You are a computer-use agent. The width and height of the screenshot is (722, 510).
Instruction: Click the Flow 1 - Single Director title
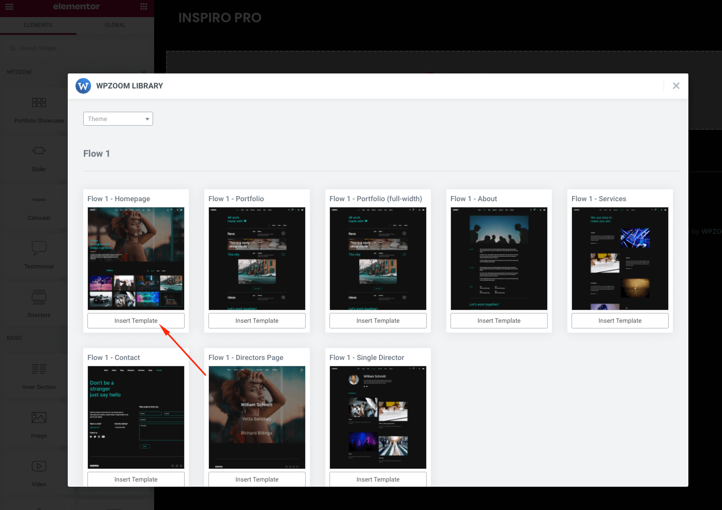pos(367,357)
